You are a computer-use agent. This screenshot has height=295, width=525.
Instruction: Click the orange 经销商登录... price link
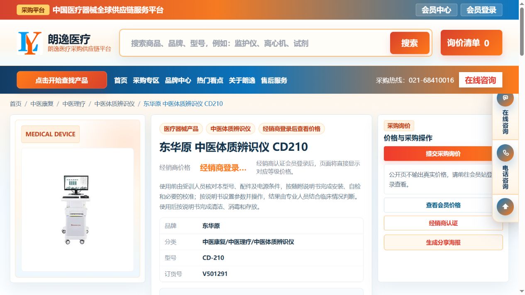[223, 168]
